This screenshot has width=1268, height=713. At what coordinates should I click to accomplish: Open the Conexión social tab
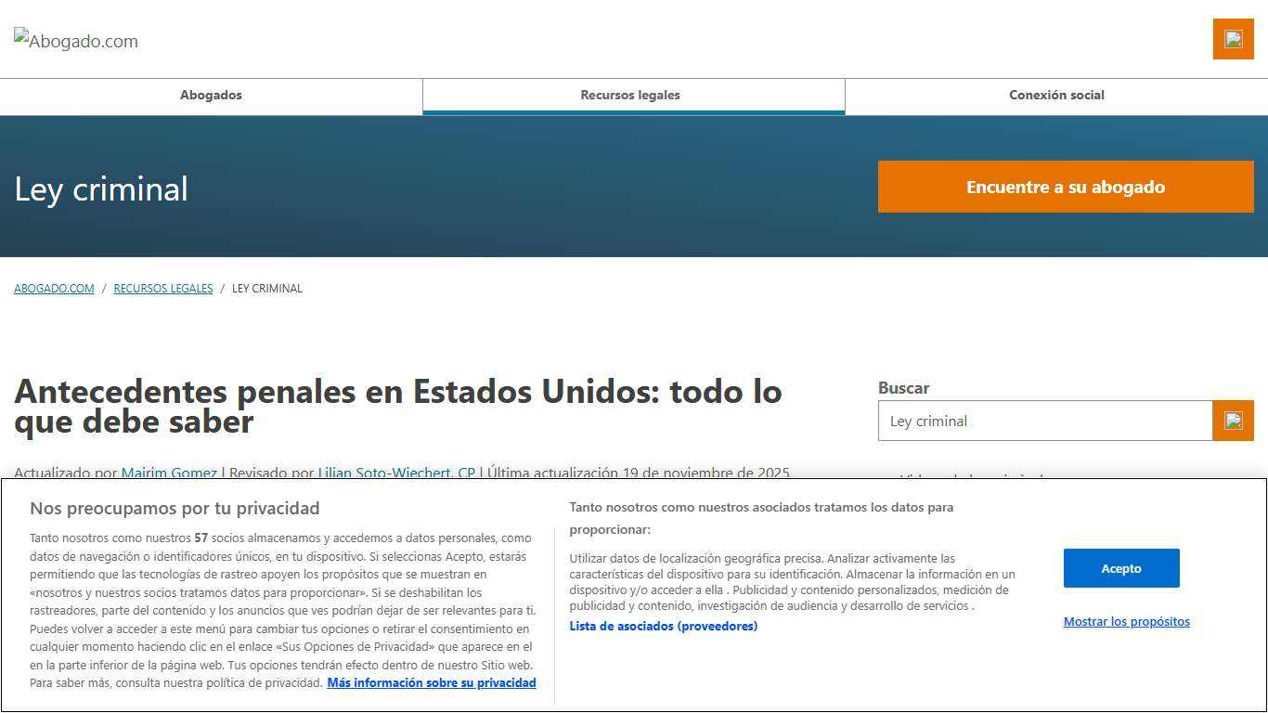tap(1055, 95)
